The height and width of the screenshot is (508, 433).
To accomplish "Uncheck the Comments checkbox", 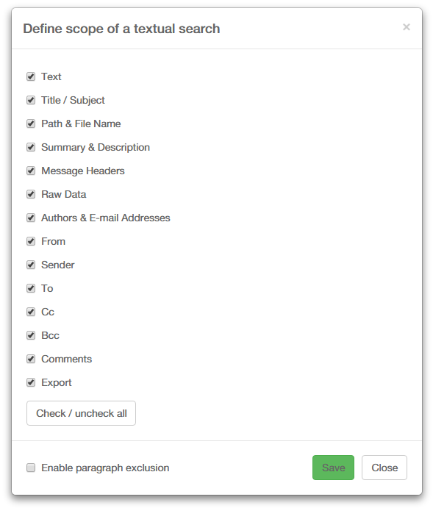I will tap(31, 359).
